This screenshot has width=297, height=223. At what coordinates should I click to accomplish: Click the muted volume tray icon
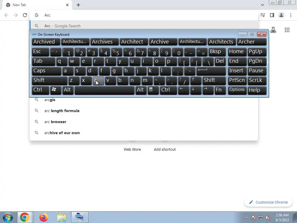268,217
